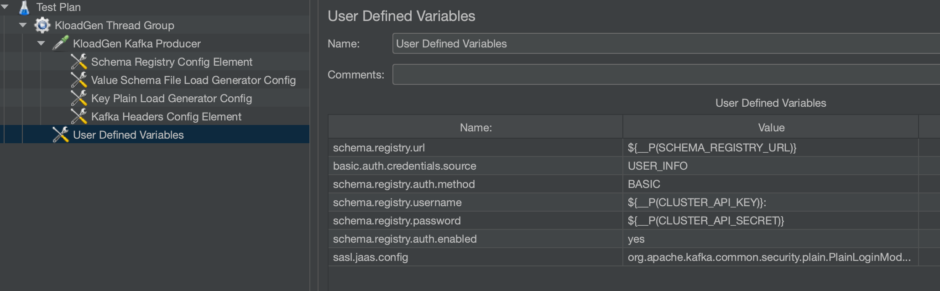940x291 pixels.
Task: Sort table by the Name column header
Action: point(475,128)
